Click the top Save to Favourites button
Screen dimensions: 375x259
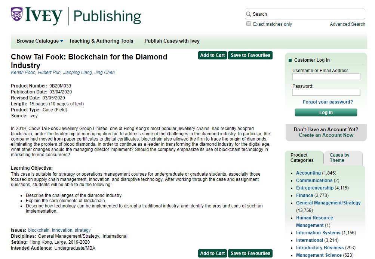[250, 55]
